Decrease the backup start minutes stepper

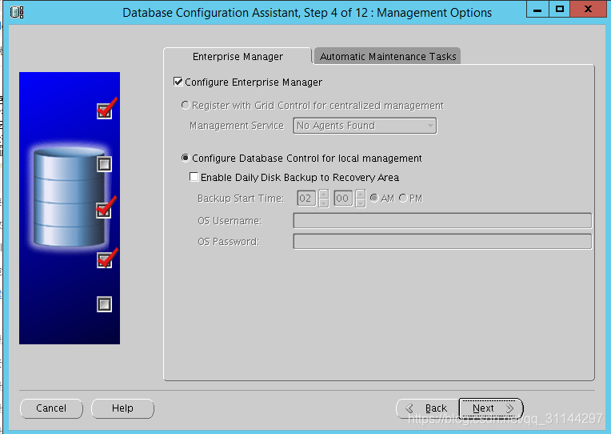point(361,203)
